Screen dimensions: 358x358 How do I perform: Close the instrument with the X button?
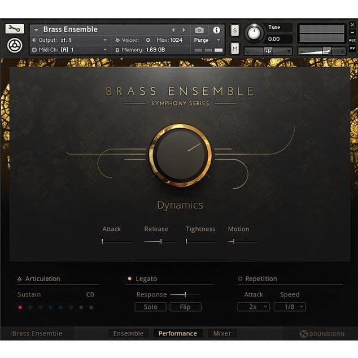pyautogui.click(x=352, y=25)
